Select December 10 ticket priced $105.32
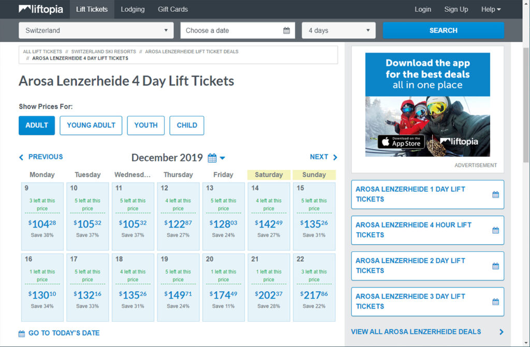530x347 pixels. [87, 216]
